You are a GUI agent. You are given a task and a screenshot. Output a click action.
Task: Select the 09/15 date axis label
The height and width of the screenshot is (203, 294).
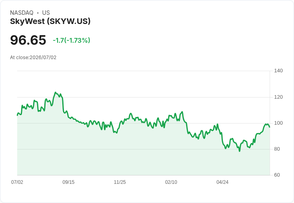click(x=68, y=182)
